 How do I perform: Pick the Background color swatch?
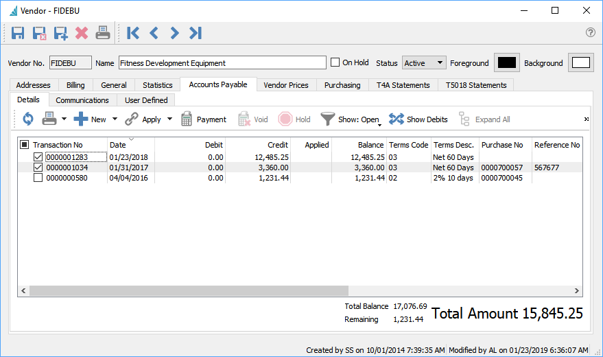[x=580, y=62]
